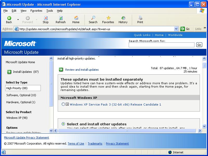Click Review and install updates link
The width and height of the screenshot is (208, 156).
(82, 70)
